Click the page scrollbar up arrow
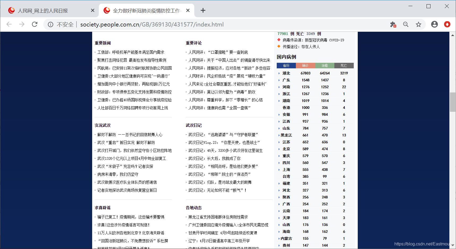This screenshot has height=249, width=456. (453, 35)
